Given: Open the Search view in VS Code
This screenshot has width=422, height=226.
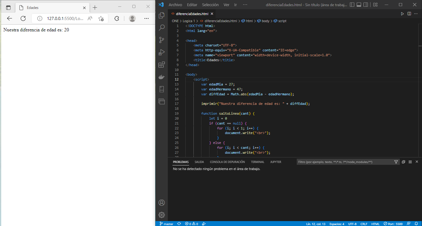Looking at the screenshot, I should (162, 28).
